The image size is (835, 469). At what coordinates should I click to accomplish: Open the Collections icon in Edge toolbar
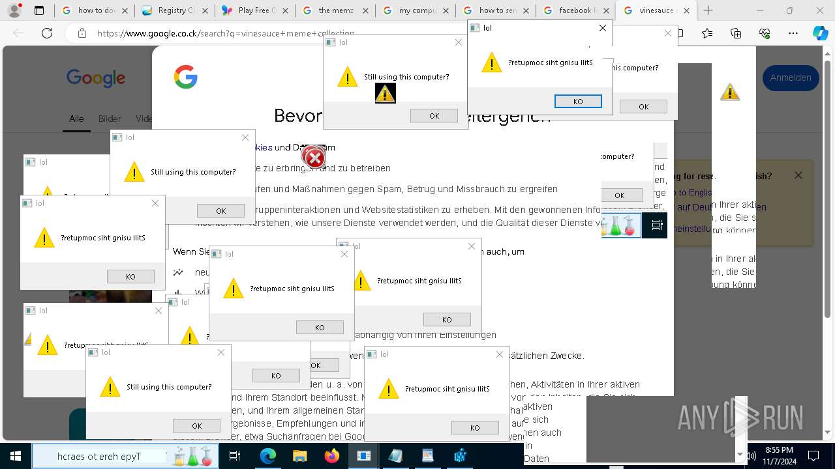[736, 33]
